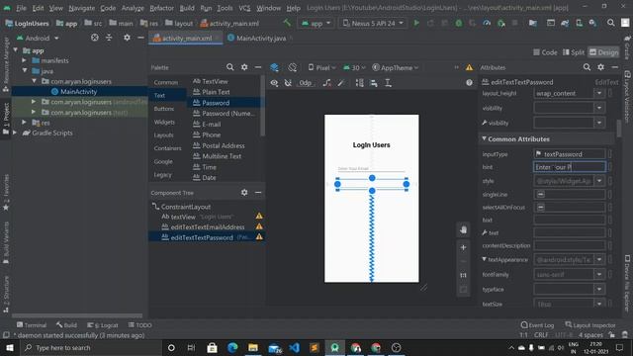Select activity_main.xml editor tab

point(187,38)
